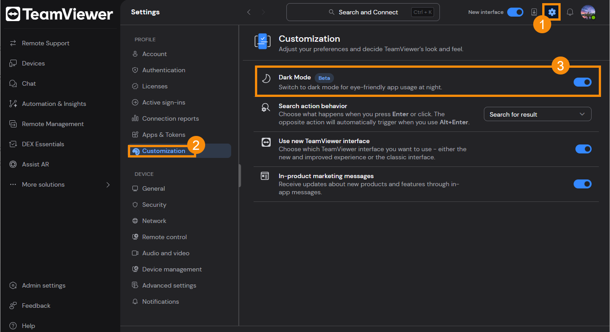Open Remote control settings

pos(164,237)
